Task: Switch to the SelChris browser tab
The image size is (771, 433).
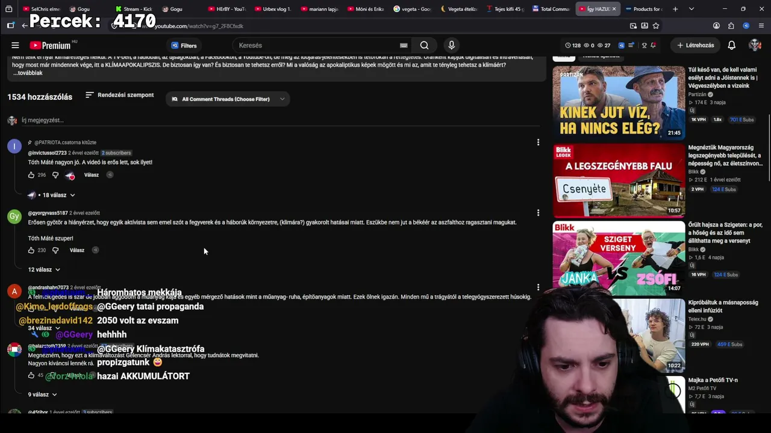Action: tap(41, 9)
